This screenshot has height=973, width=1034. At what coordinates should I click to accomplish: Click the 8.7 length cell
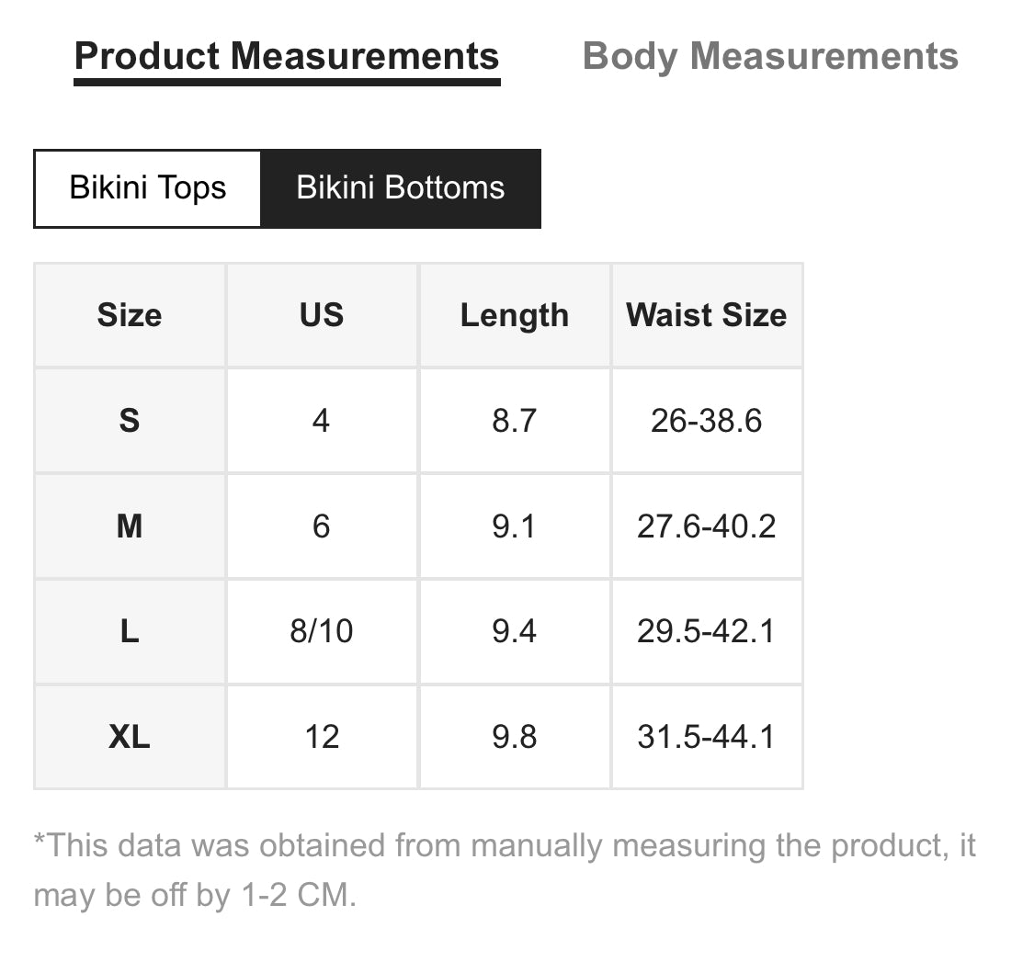pos(515,421)
